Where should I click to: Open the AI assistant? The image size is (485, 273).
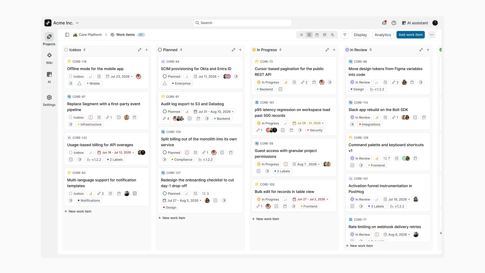(x=415, y=23)
